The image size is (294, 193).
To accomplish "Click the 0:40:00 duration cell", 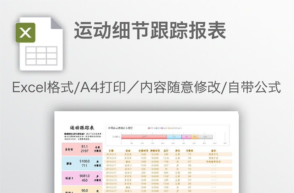I will click(x=155, y=176).
